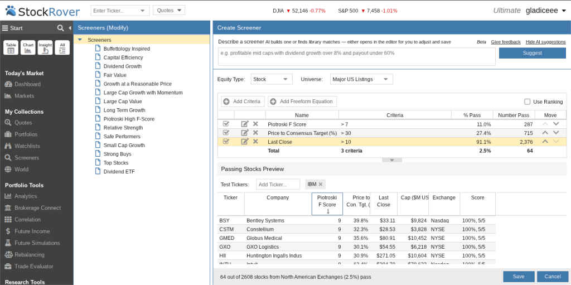Open the Universe Major US Listings dropdown
This screenshot has width=571, height=285.
(361, 79)
